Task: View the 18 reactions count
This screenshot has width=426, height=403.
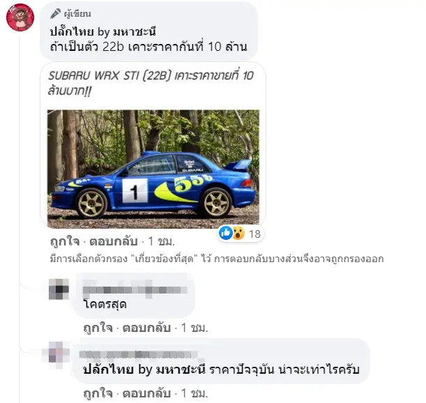Action: click(254, 234)
